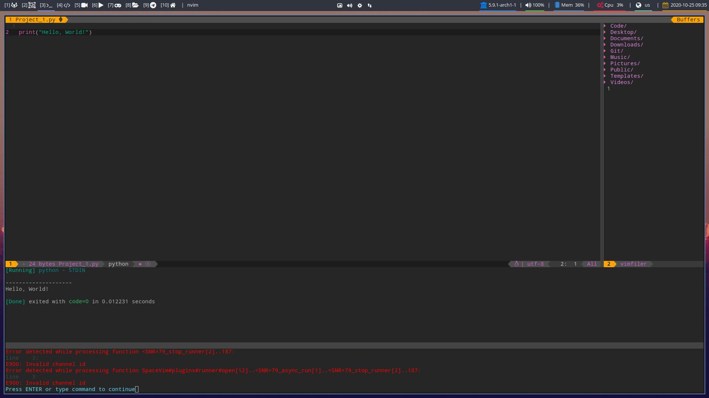Click the '[Done] exited with code=0' line

[80, 301]
